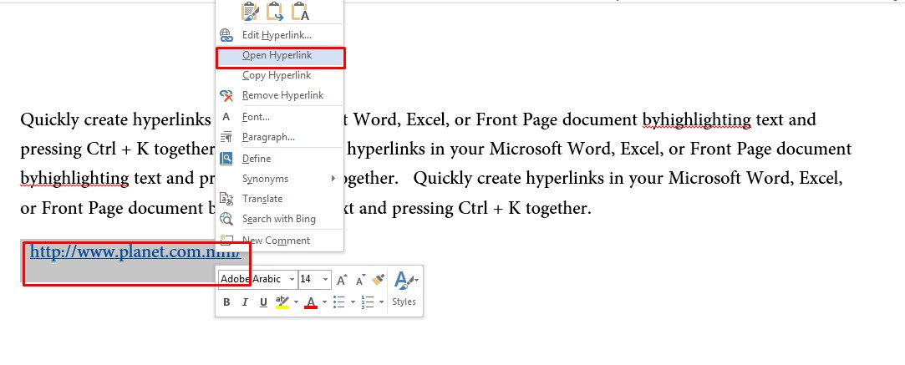Click the Remove Hyperlink icon
905x365 pixels.
[226, 95]
